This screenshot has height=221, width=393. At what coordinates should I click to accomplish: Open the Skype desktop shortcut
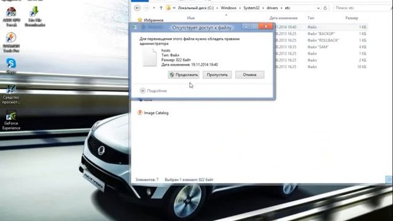point(11,66)
